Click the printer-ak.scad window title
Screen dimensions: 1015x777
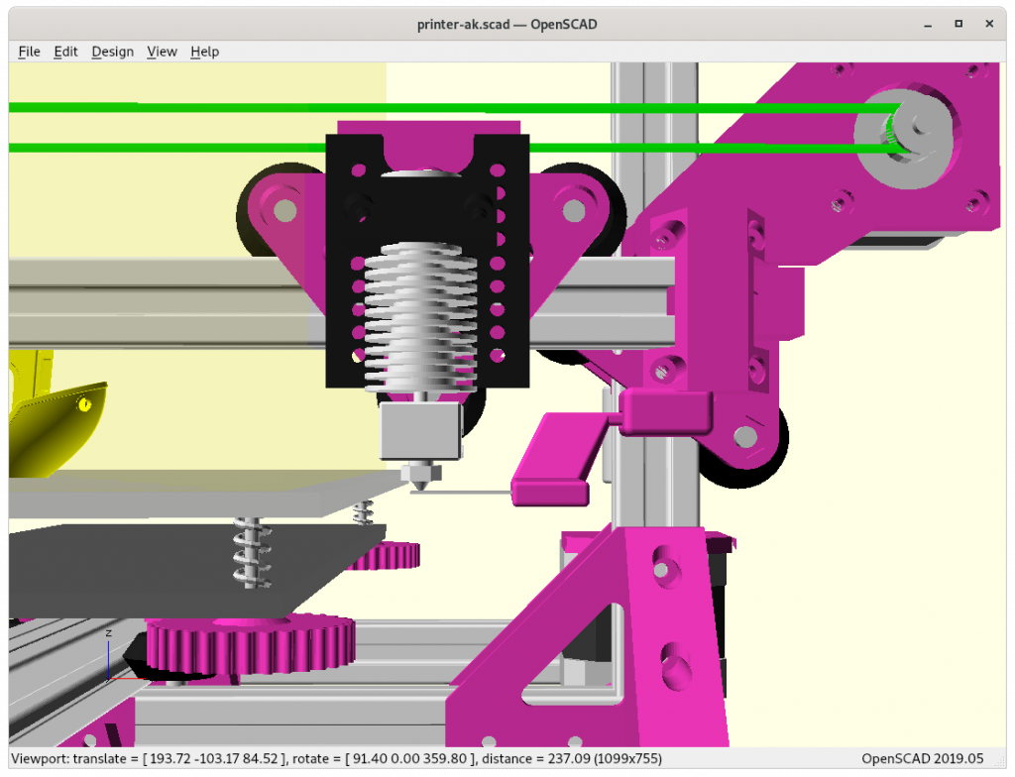tap(507, 25)
